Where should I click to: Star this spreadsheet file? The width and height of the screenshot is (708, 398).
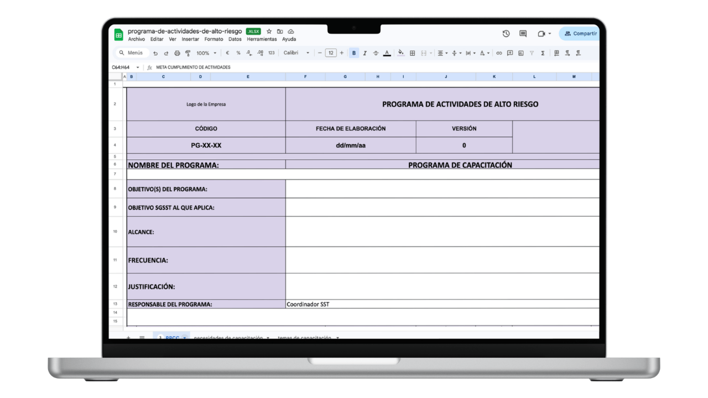pyautogui.click(x=269, y=32)
